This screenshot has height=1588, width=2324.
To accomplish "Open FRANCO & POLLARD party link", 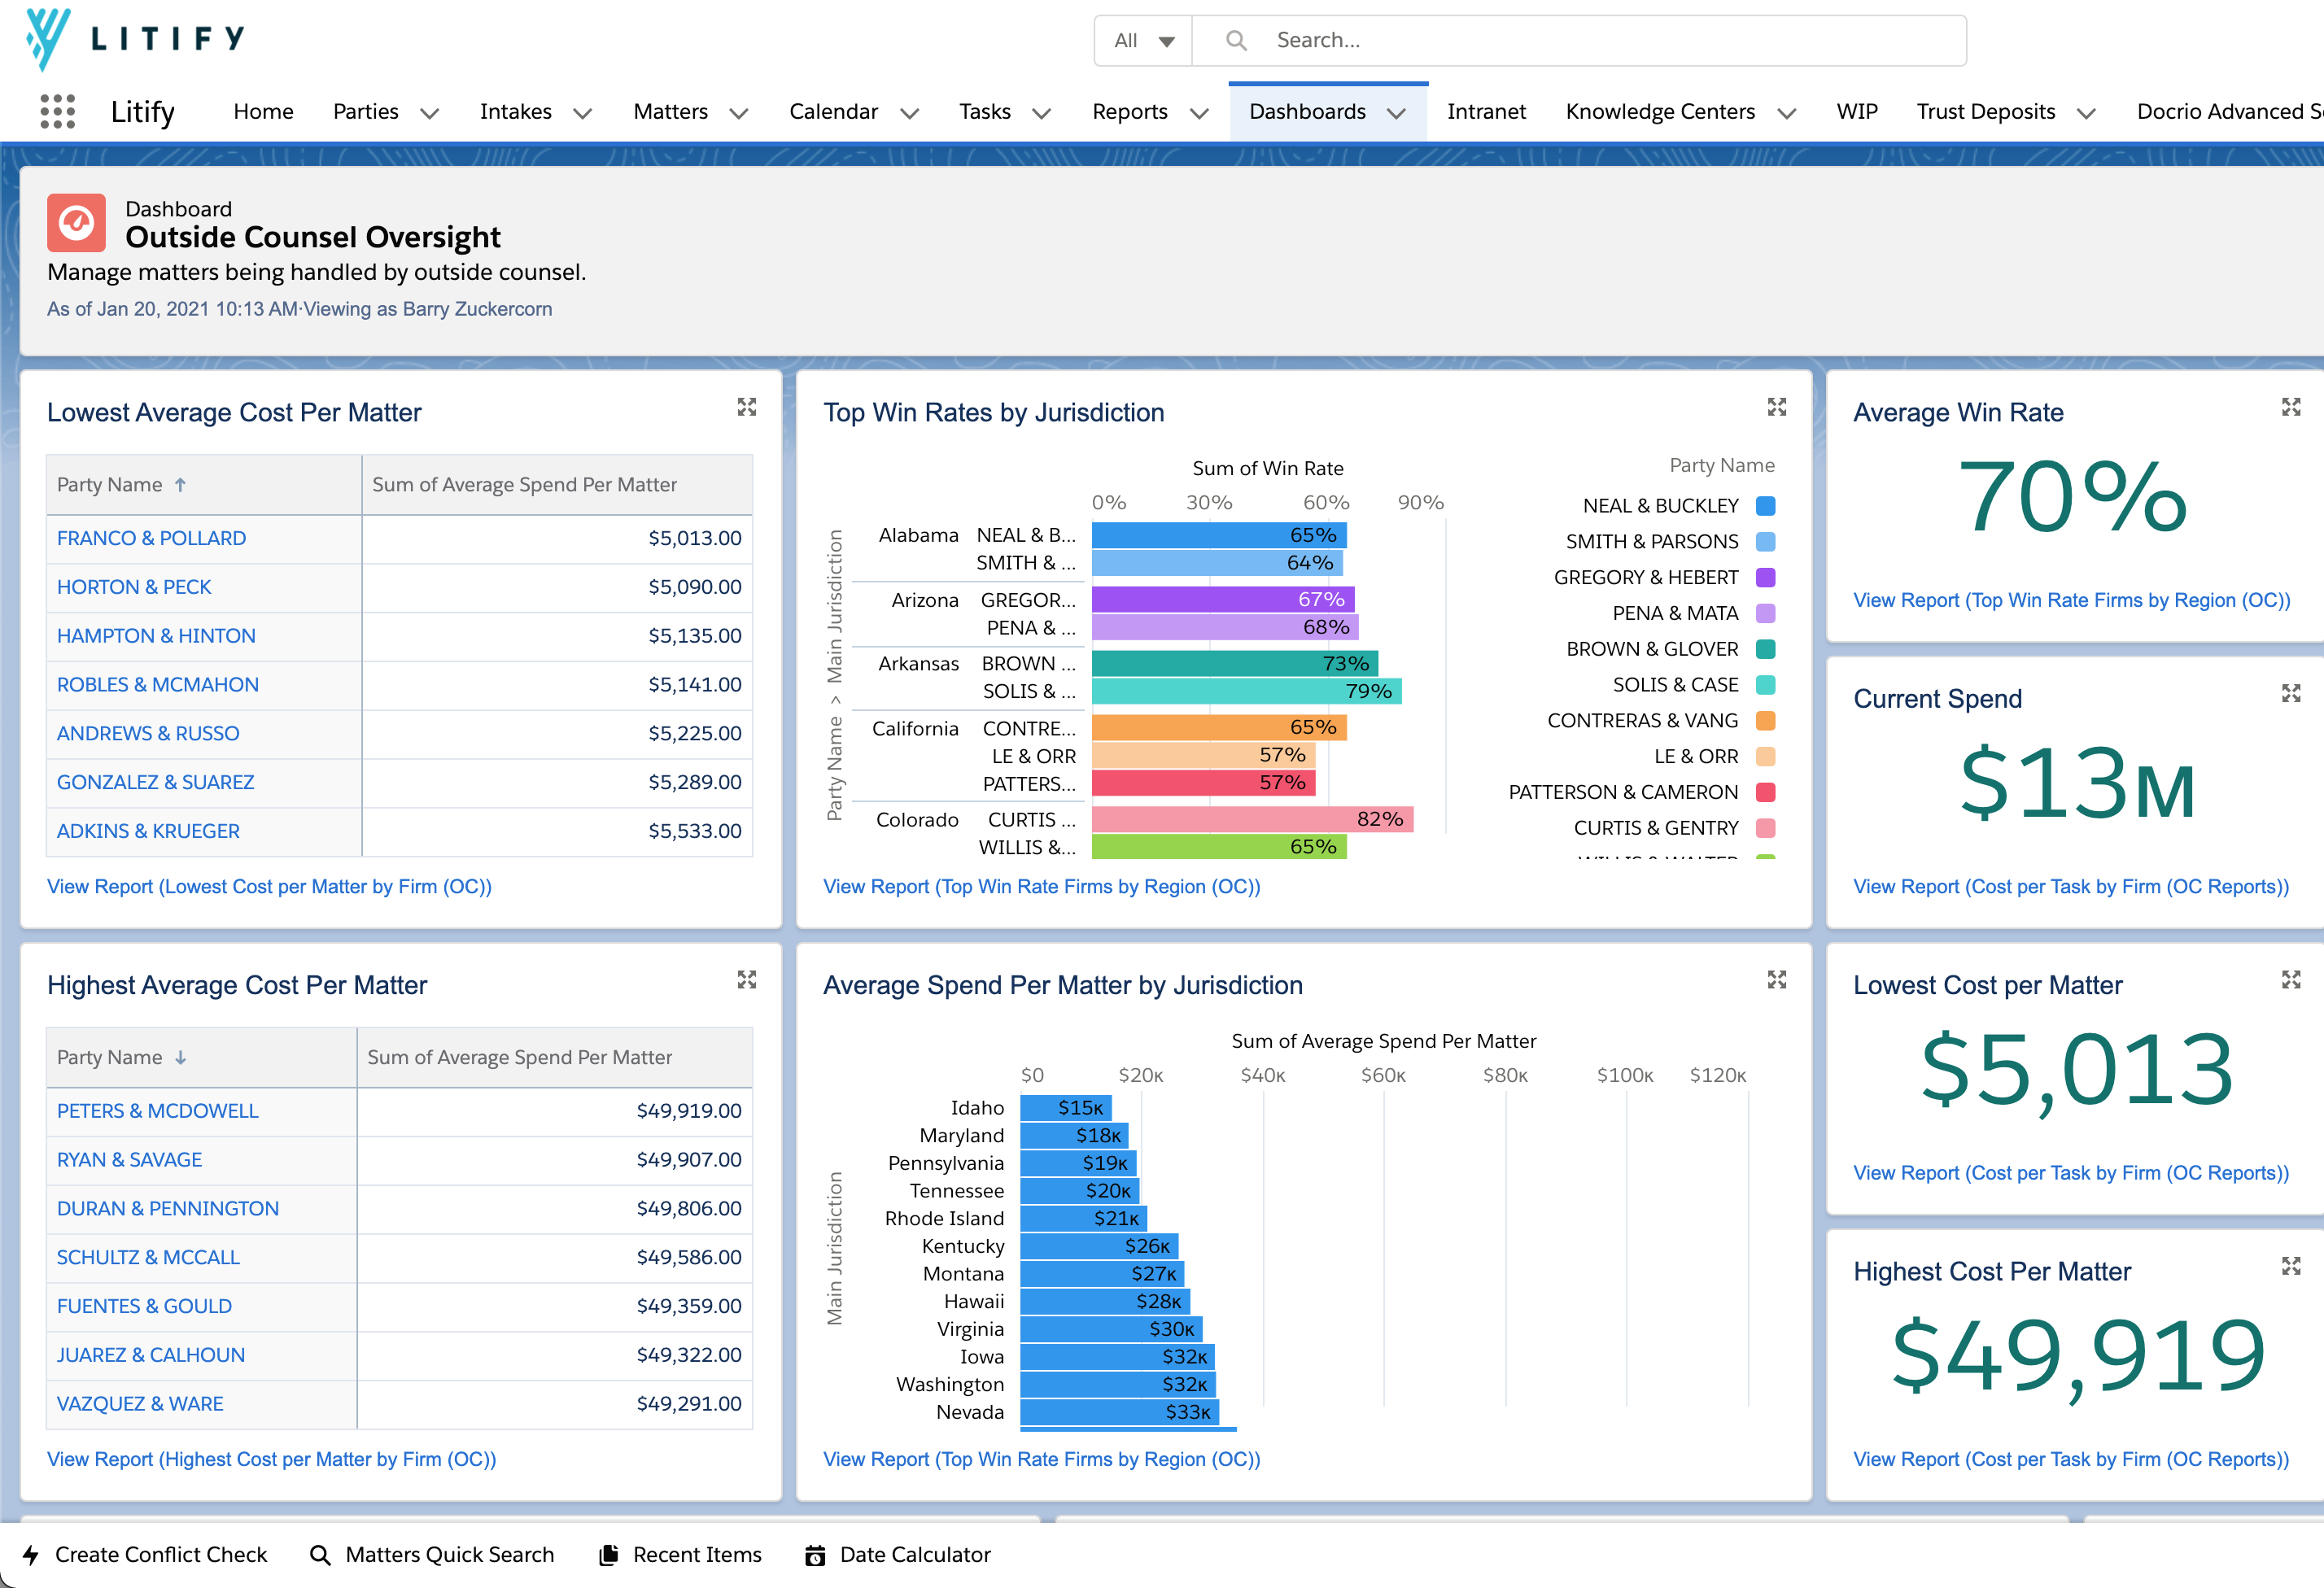I will [151, 538].
